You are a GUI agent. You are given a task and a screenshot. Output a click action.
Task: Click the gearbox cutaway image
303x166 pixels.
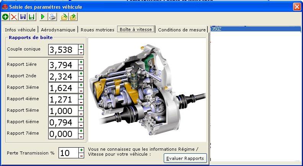(147, 90)
